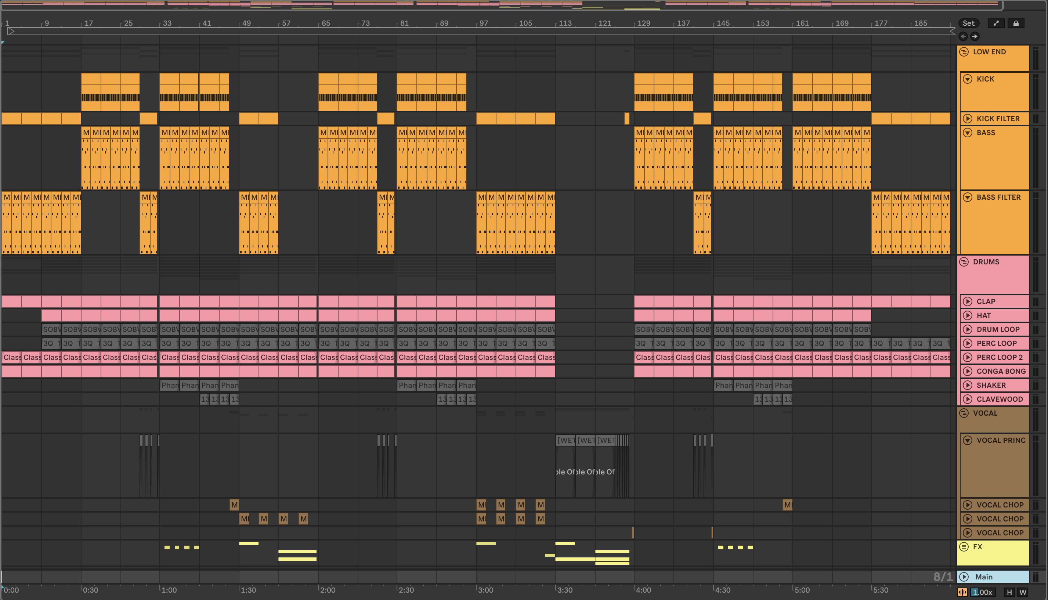Select the first Phan clip near 1:00
1048x600 pixels.
point(169,385)
